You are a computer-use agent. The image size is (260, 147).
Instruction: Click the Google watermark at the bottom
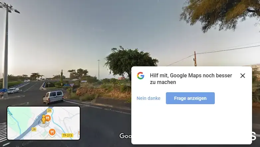pos(126,136)
